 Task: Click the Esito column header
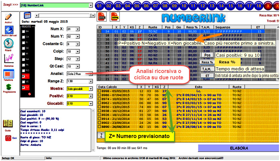[x=198, y=87]
